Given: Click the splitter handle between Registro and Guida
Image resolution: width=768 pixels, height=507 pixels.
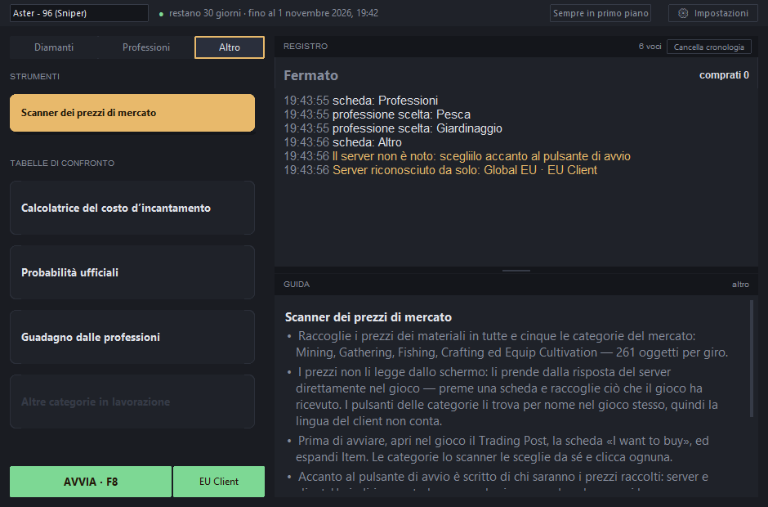Looking at the screenshot, I should (x=516, y=270).
